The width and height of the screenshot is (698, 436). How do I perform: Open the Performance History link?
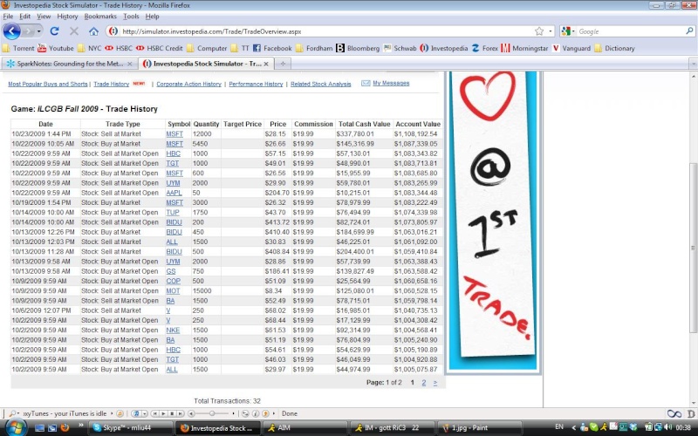[256, 84]
